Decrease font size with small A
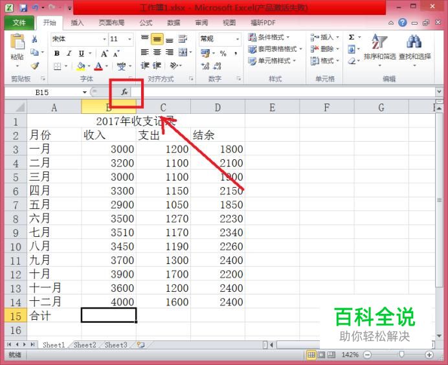This screenshot has height=365, width=448. pos(117,54)
